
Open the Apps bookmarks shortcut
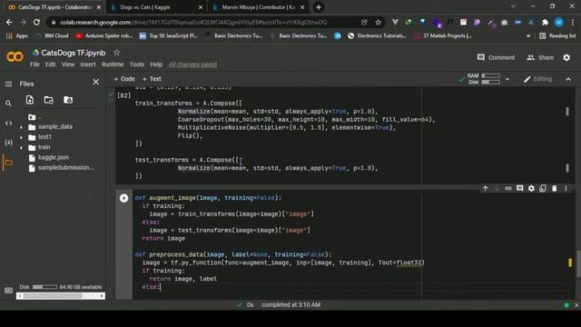click(x=17, y=36)
